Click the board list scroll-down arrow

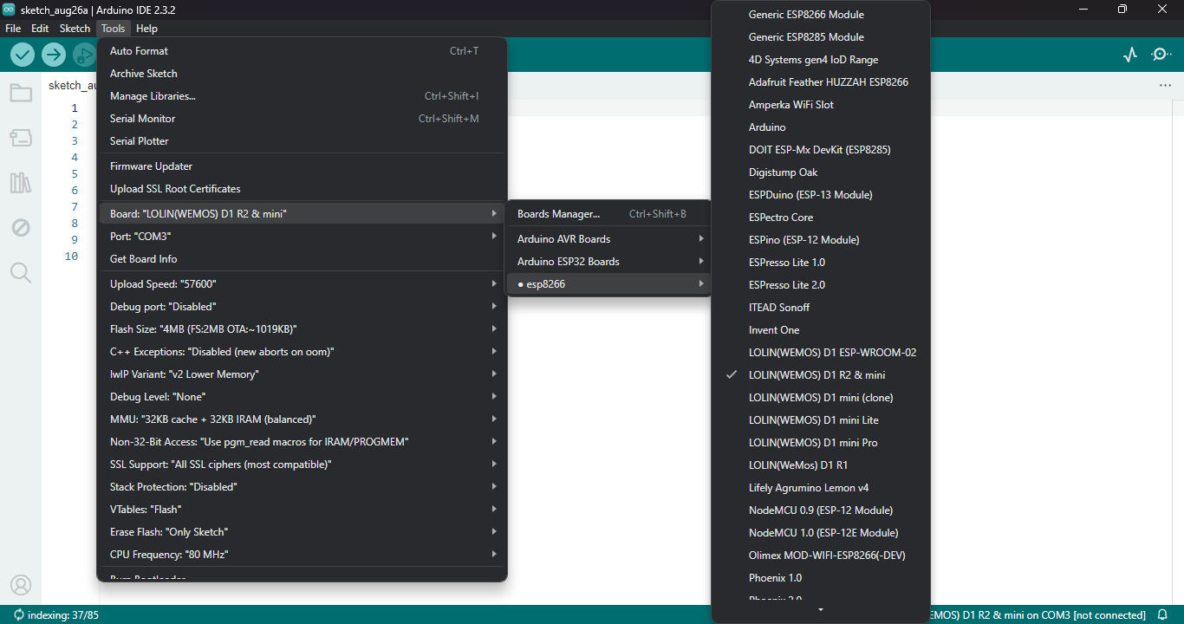821,610
